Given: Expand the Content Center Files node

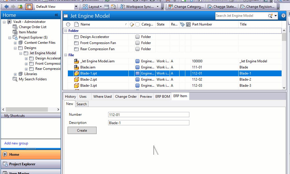Looking at the screenshot, I should pos(15,43).
